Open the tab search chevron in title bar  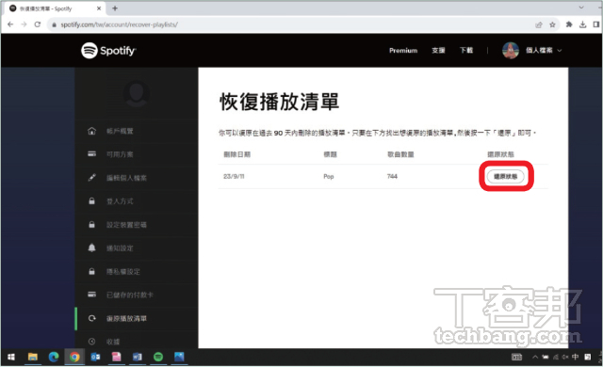click(x=581, y=8)
